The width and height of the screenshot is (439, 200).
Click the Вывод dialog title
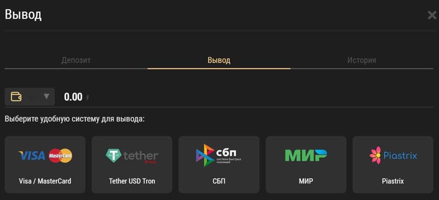tap(23, 15)
